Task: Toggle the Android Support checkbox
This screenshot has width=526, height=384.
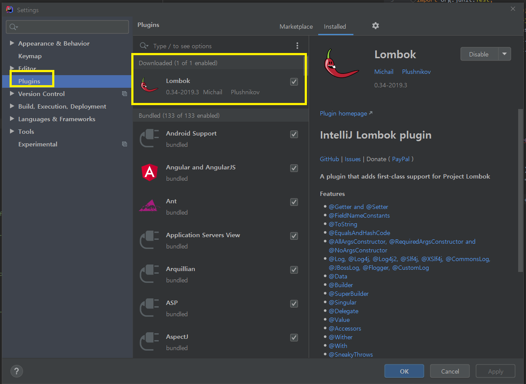Action: tap(294, 134)
